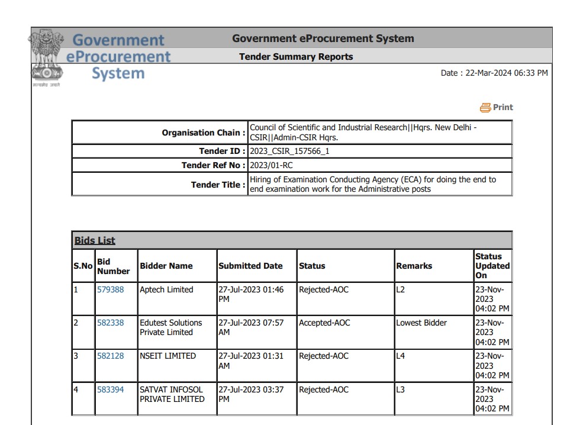Click the Organisation Chain value text

pos(363,132)
